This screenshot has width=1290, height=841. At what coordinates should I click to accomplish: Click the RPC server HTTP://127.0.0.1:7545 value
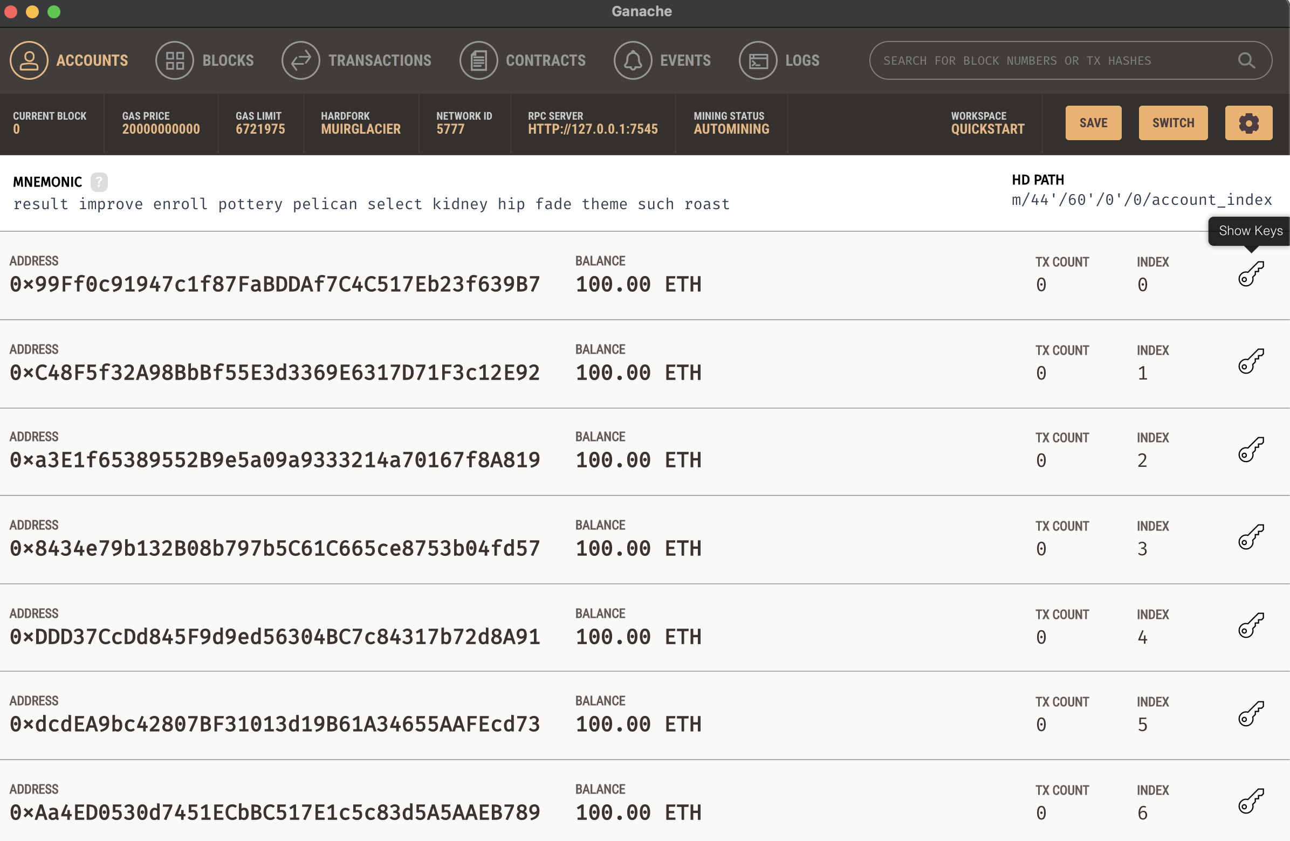(593, 129)
